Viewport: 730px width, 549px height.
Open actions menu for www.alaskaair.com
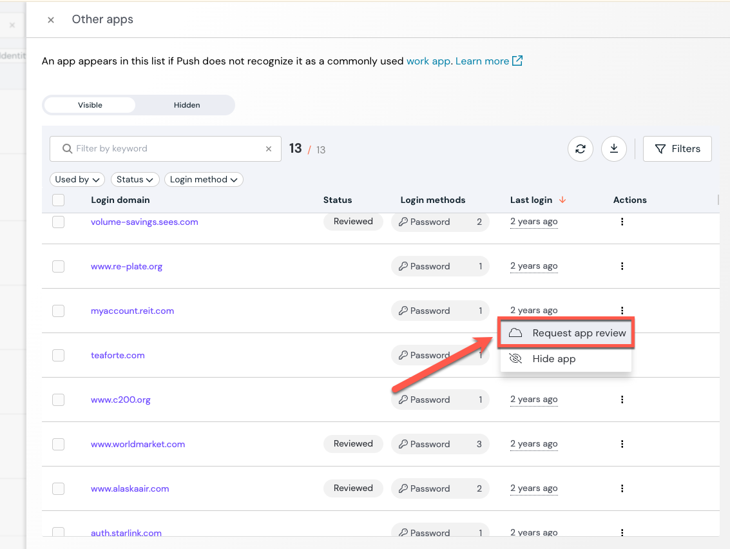(622, 488)
